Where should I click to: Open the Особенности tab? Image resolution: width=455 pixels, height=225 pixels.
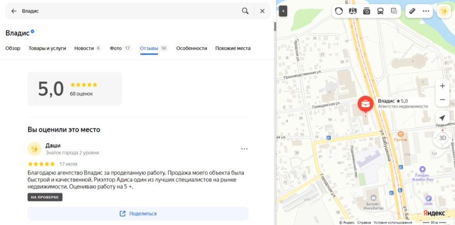pos(192,49)
